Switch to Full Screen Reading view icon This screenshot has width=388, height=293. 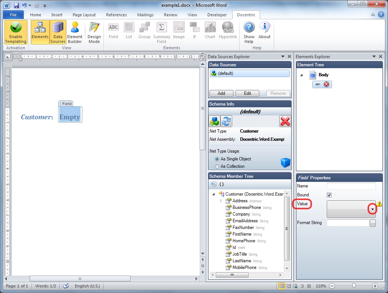click(x=289, y=286)
